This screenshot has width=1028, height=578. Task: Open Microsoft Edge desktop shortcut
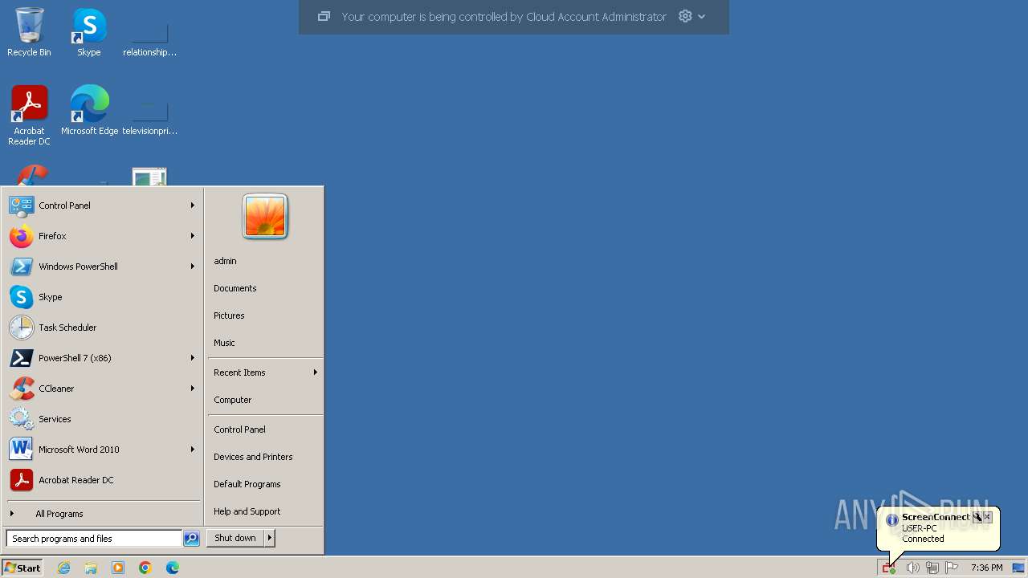tap(89, 111)
